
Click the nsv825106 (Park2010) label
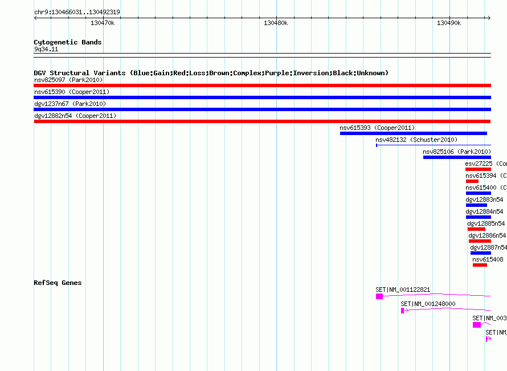coord(457,152)
